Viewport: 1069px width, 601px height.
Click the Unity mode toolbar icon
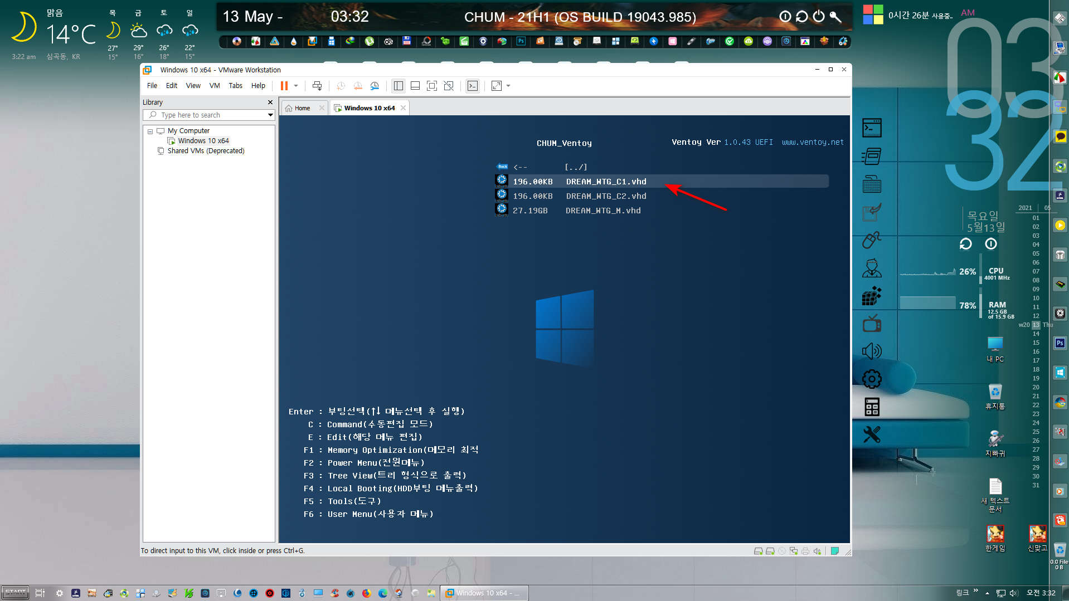click(449, 86)
